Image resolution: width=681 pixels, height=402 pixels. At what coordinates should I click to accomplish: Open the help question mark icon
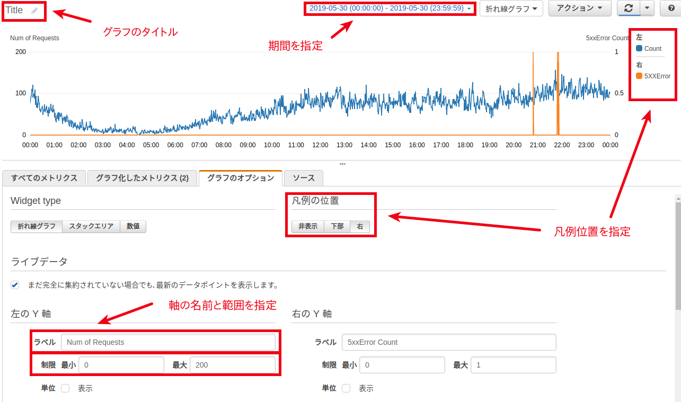pyautogui.click(x=670, y=8)
